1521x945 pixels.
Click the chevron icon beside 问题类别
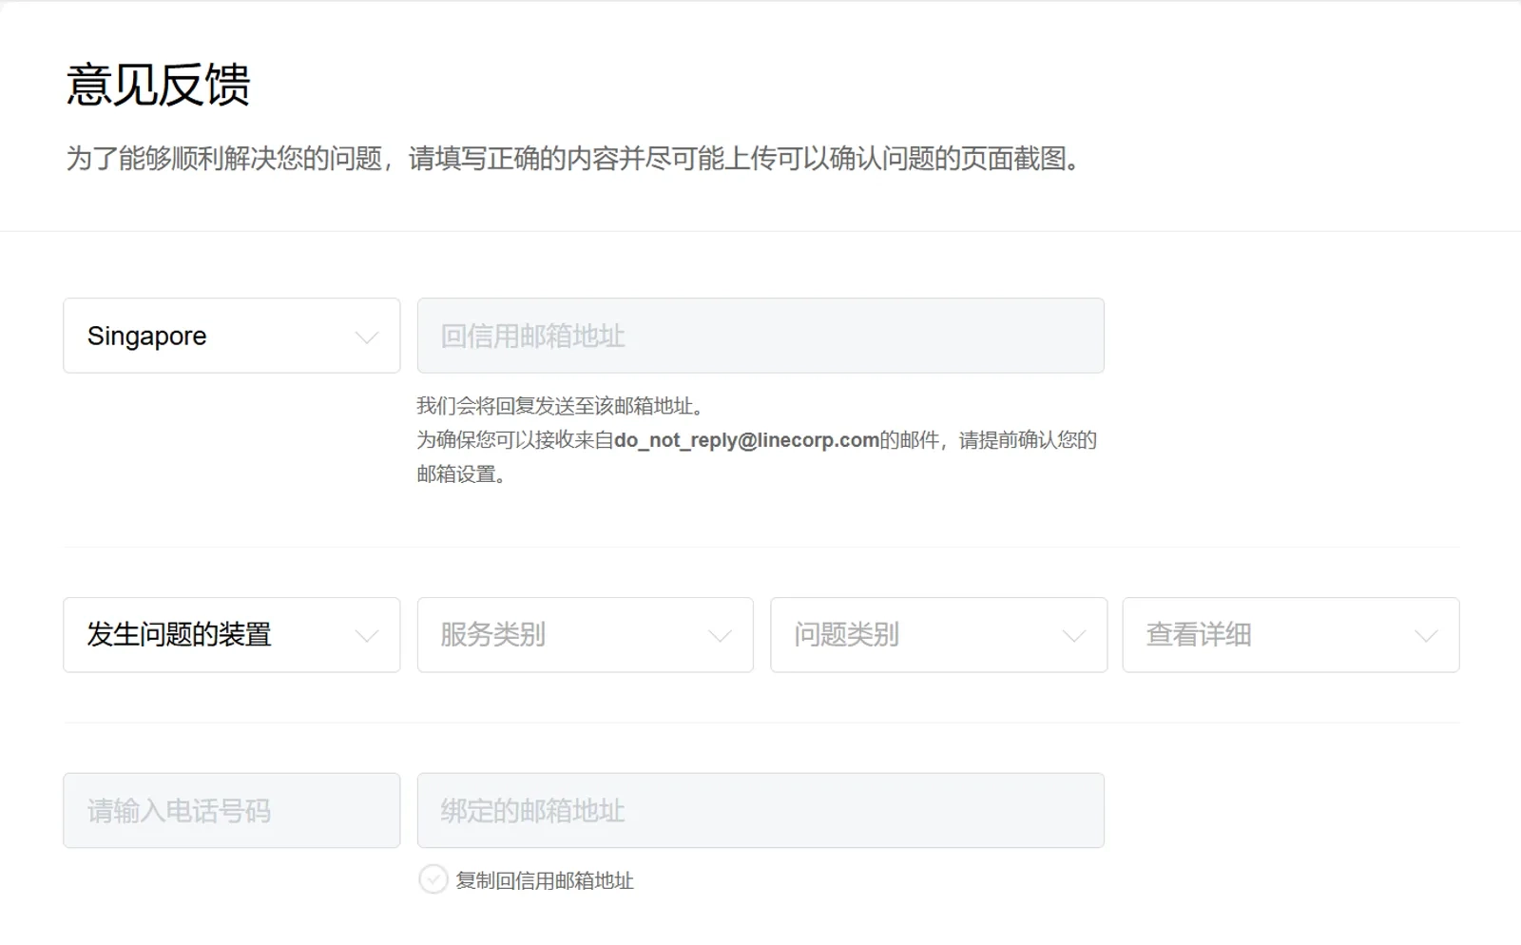[1073, 636]
